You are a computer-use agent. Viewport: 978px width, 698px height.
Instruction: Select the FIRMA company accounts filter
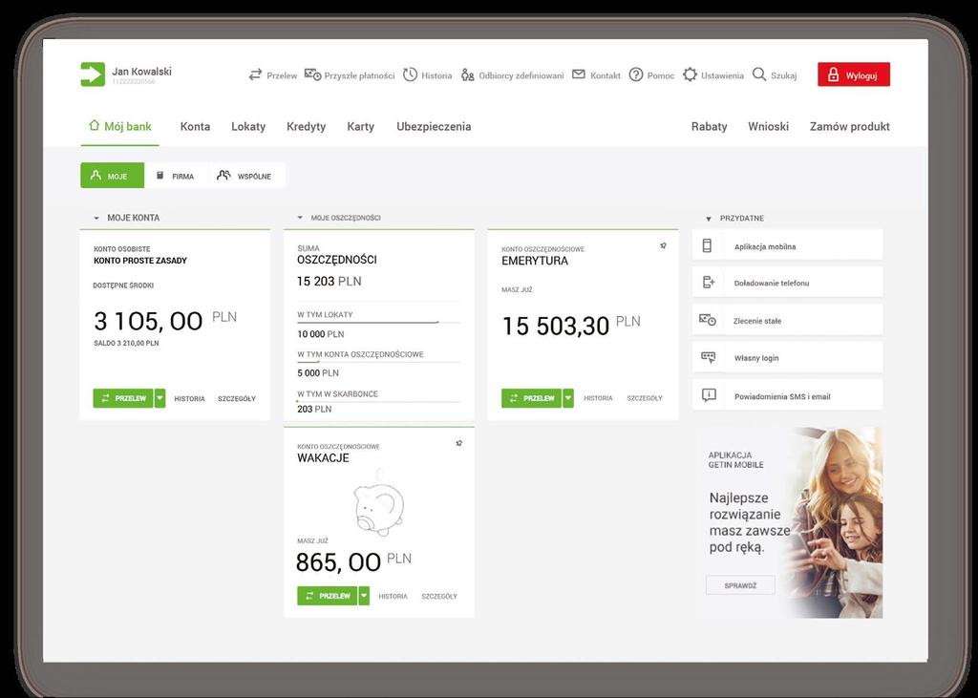click(177, 176)
